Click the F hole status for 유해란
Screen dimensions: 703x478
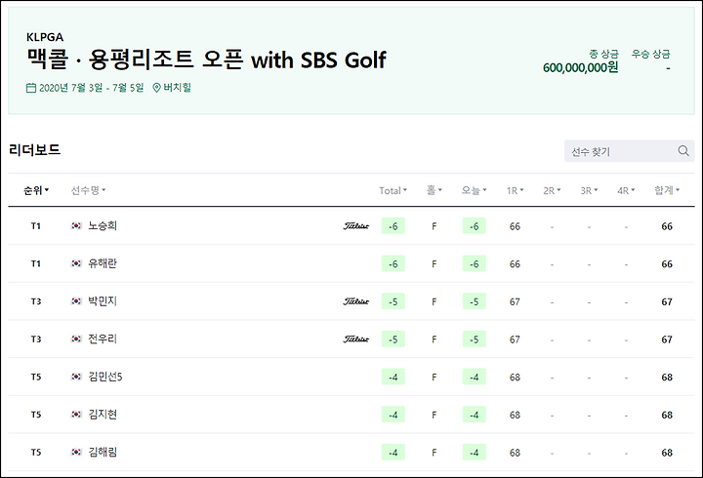434,263
